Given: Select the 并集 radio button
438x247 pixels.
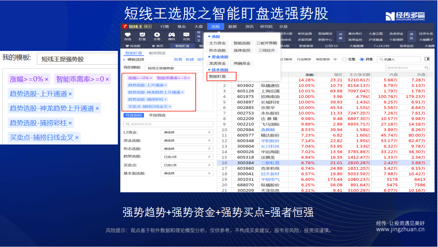Looking at the screenshot, I should click(362, 60).
